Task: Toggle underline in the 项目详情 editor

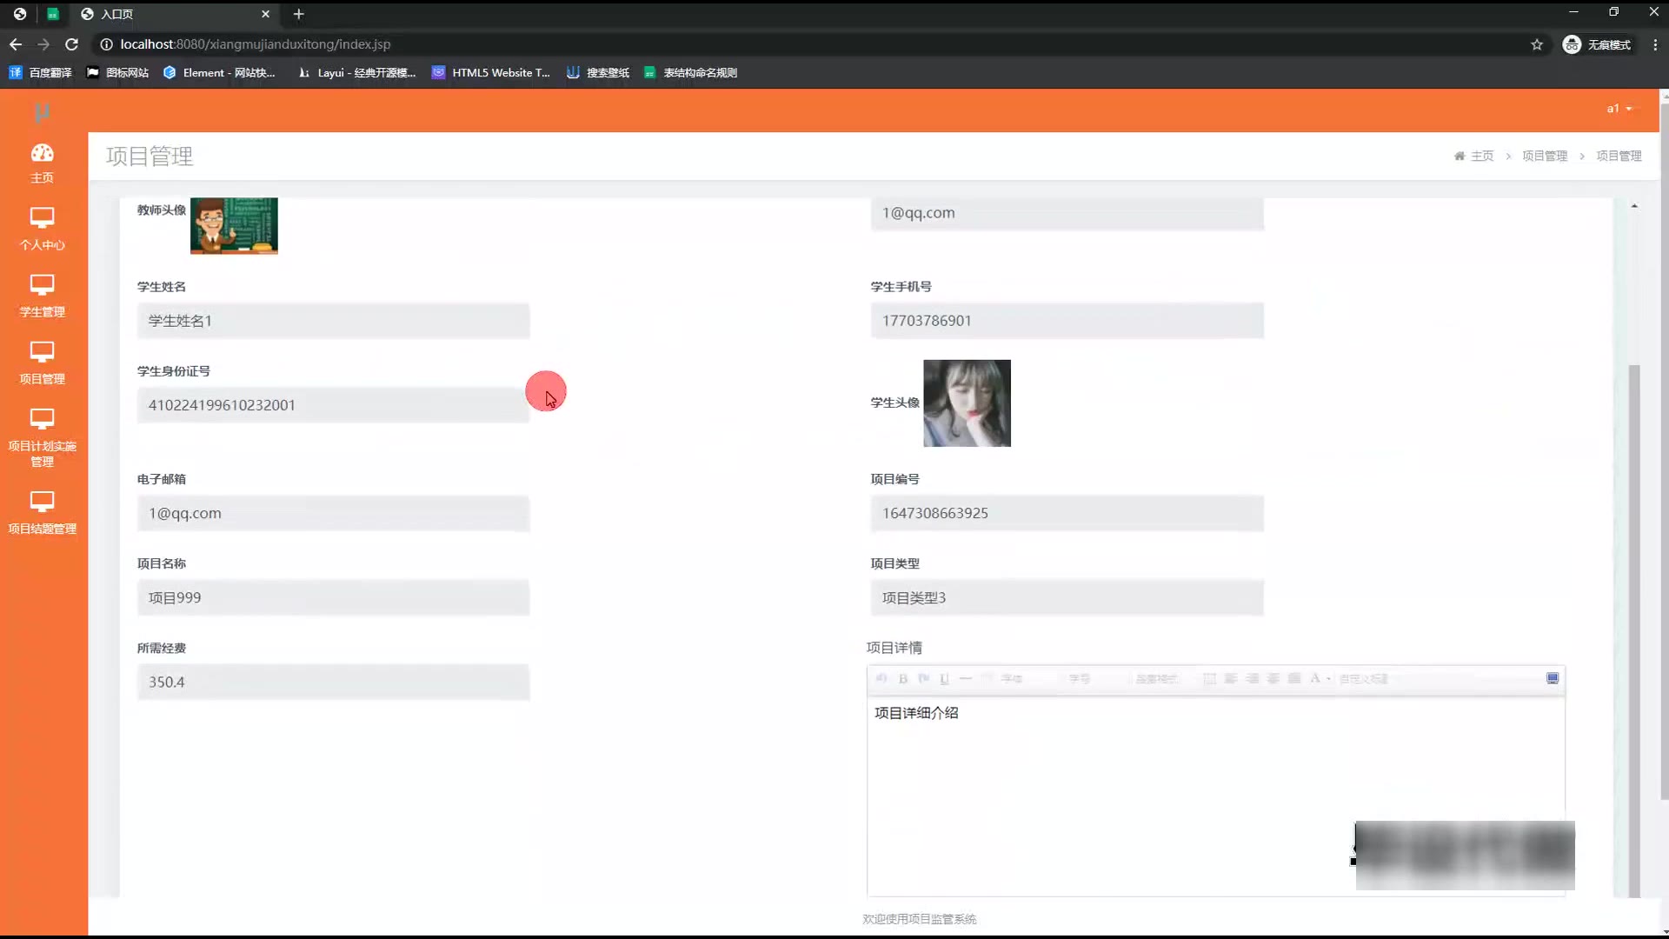Action: 944,679
